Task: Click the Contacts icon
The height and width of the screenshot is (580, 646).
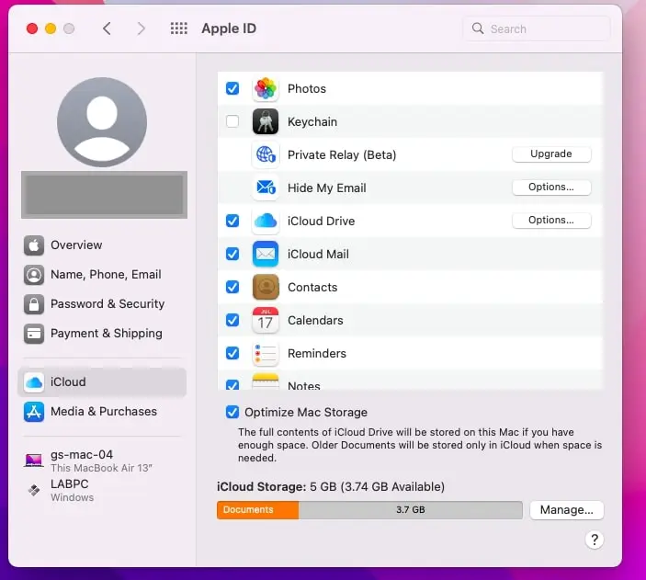Action: (266, 287)
